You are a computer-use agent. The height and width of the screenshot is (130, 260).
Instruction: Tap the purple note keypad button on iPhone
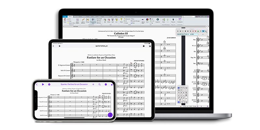tap(110, 115)
